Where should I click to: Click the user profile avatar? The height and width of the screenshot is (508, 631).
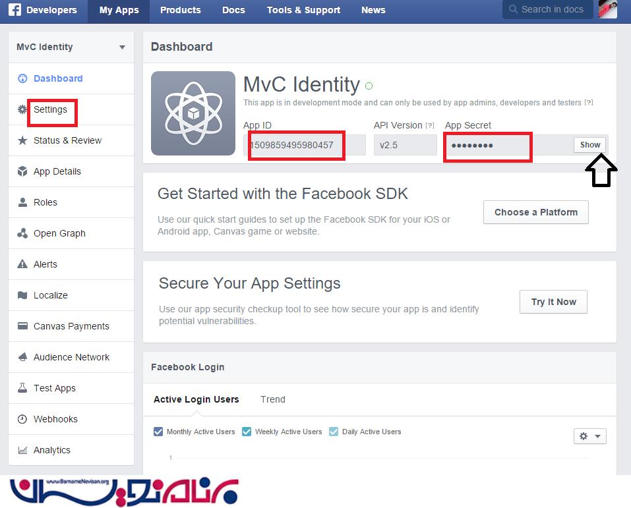(608, 9)
